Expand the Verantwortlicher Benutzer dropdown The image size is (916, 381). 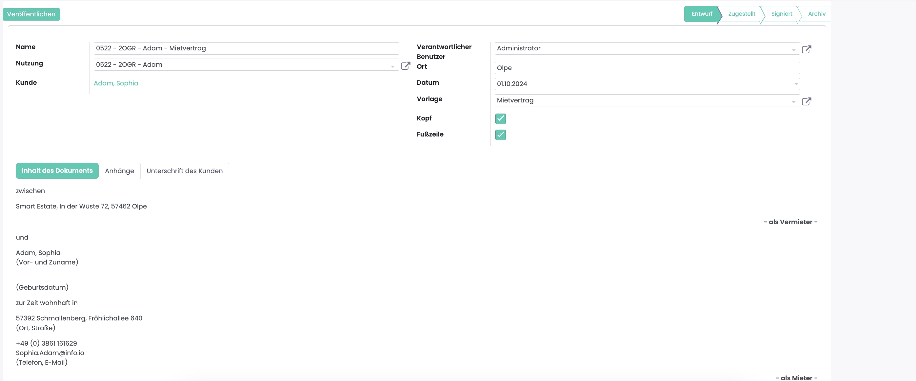click(x=793, y=50)
